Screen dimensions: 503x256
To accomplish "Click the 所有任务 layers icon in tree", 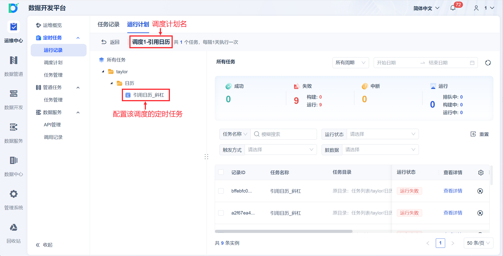I will [x=101, y=60].
